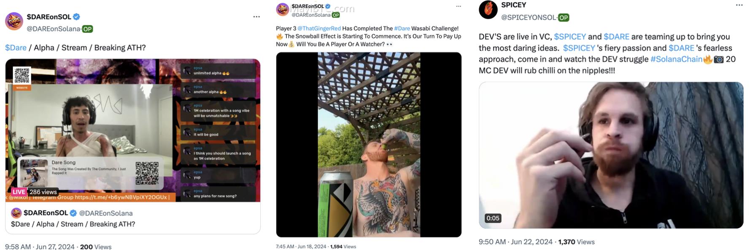Click the blue verified badge on first tweet
The height and width of the screenshot is (250, 750).
(76, 17)
